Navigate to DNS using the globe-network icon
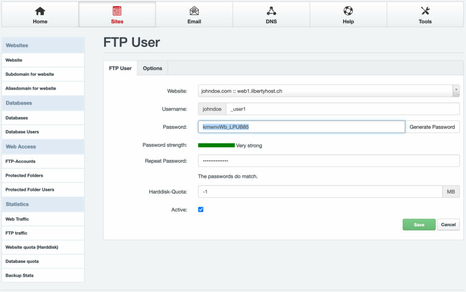Screen dimensions: 466x292 [271, 14]
